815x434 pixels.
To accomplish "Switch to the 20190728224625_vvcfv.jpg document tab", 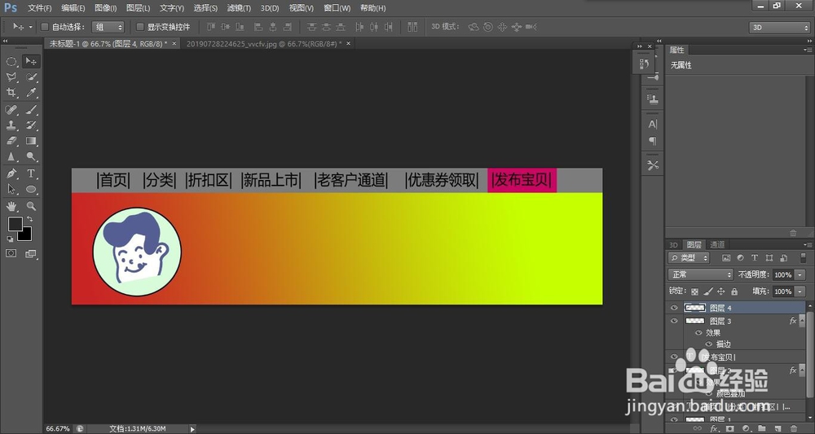I will click(263, 44).
